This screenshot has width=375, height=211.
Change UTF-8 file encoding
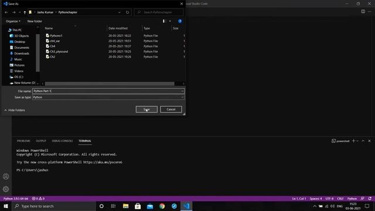[x=329, y=199]
